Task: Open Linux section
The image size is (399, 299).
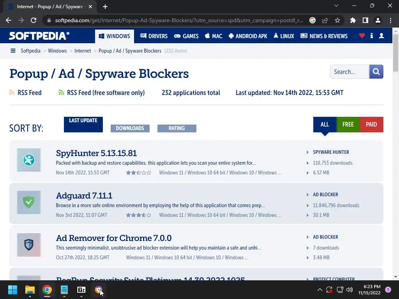Action: point(284,36)
